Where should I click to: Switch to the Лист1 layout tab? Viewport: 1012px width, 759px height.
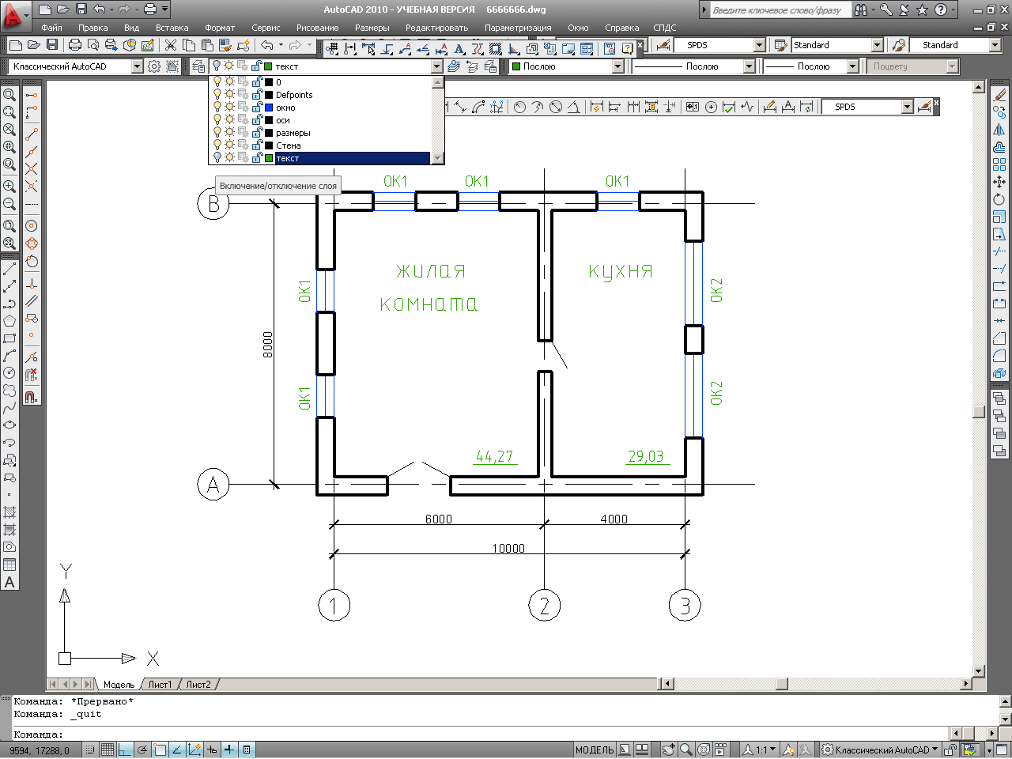(x=160, y=685)
